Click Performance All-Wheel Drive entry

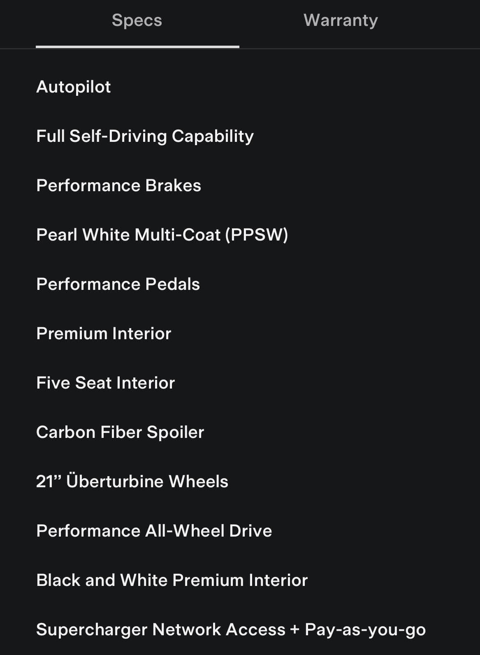coord(154,531)
